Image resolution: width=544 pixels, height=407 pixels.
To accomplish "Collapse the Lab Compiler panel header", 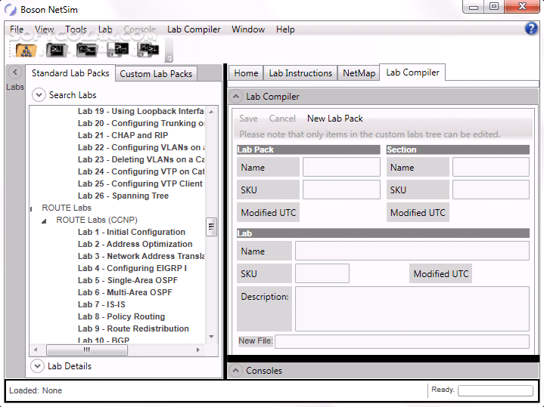I will tap(236, 97).
